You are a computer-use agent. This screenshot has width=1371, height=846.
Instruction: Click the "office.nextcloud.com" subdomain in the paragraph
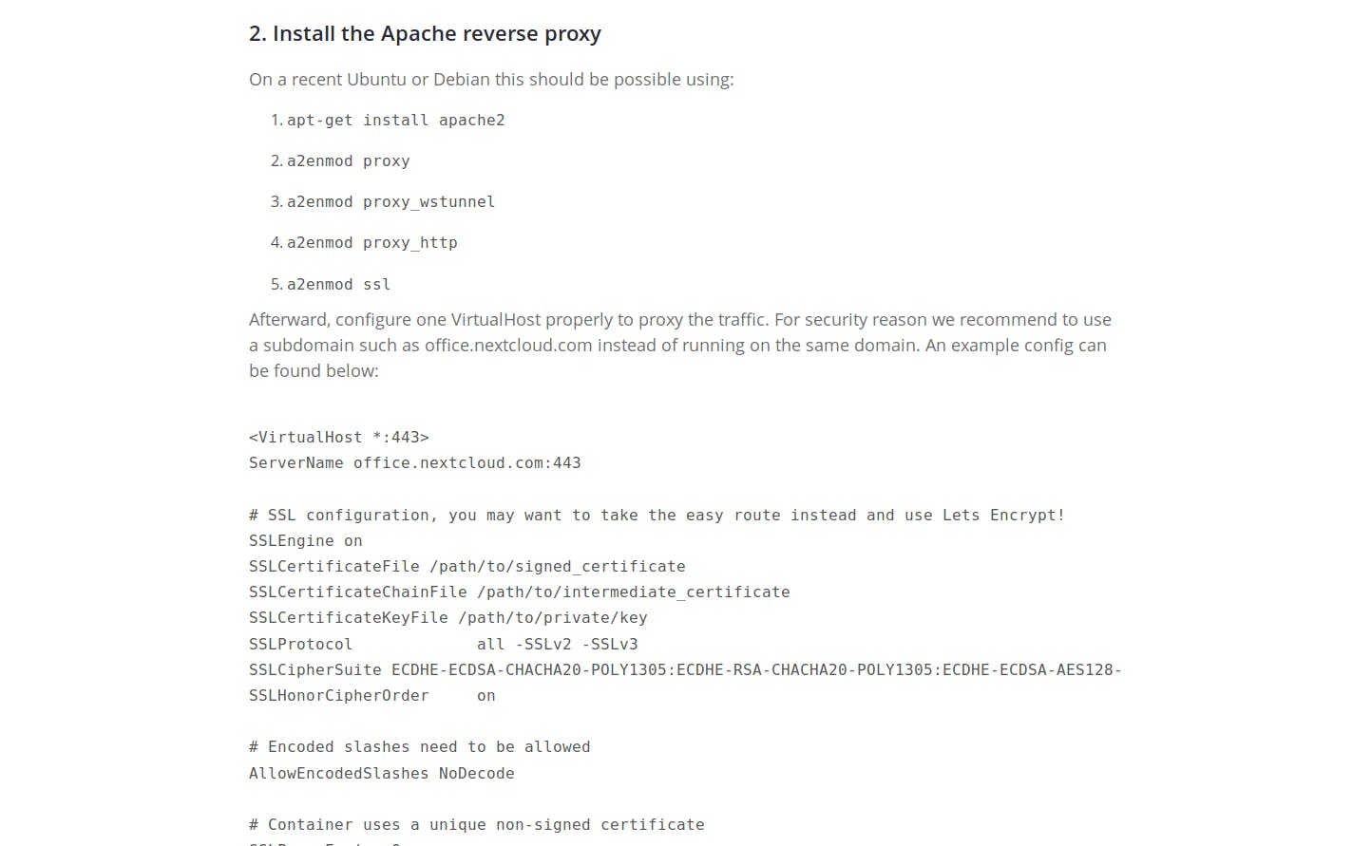click(508, 346)
